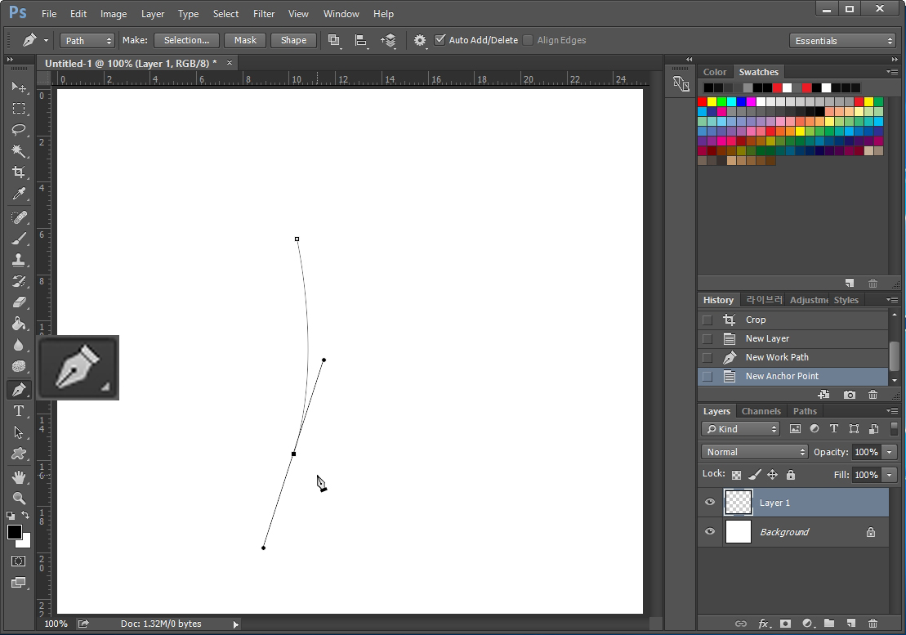Screen dimensions: 906x635
Task: Select the Healing Brush tool
Action: point(19,217)
